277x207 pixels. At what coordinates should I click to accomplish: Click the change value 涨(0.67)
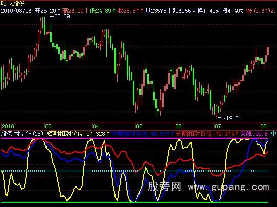click(x=258, y=11)
